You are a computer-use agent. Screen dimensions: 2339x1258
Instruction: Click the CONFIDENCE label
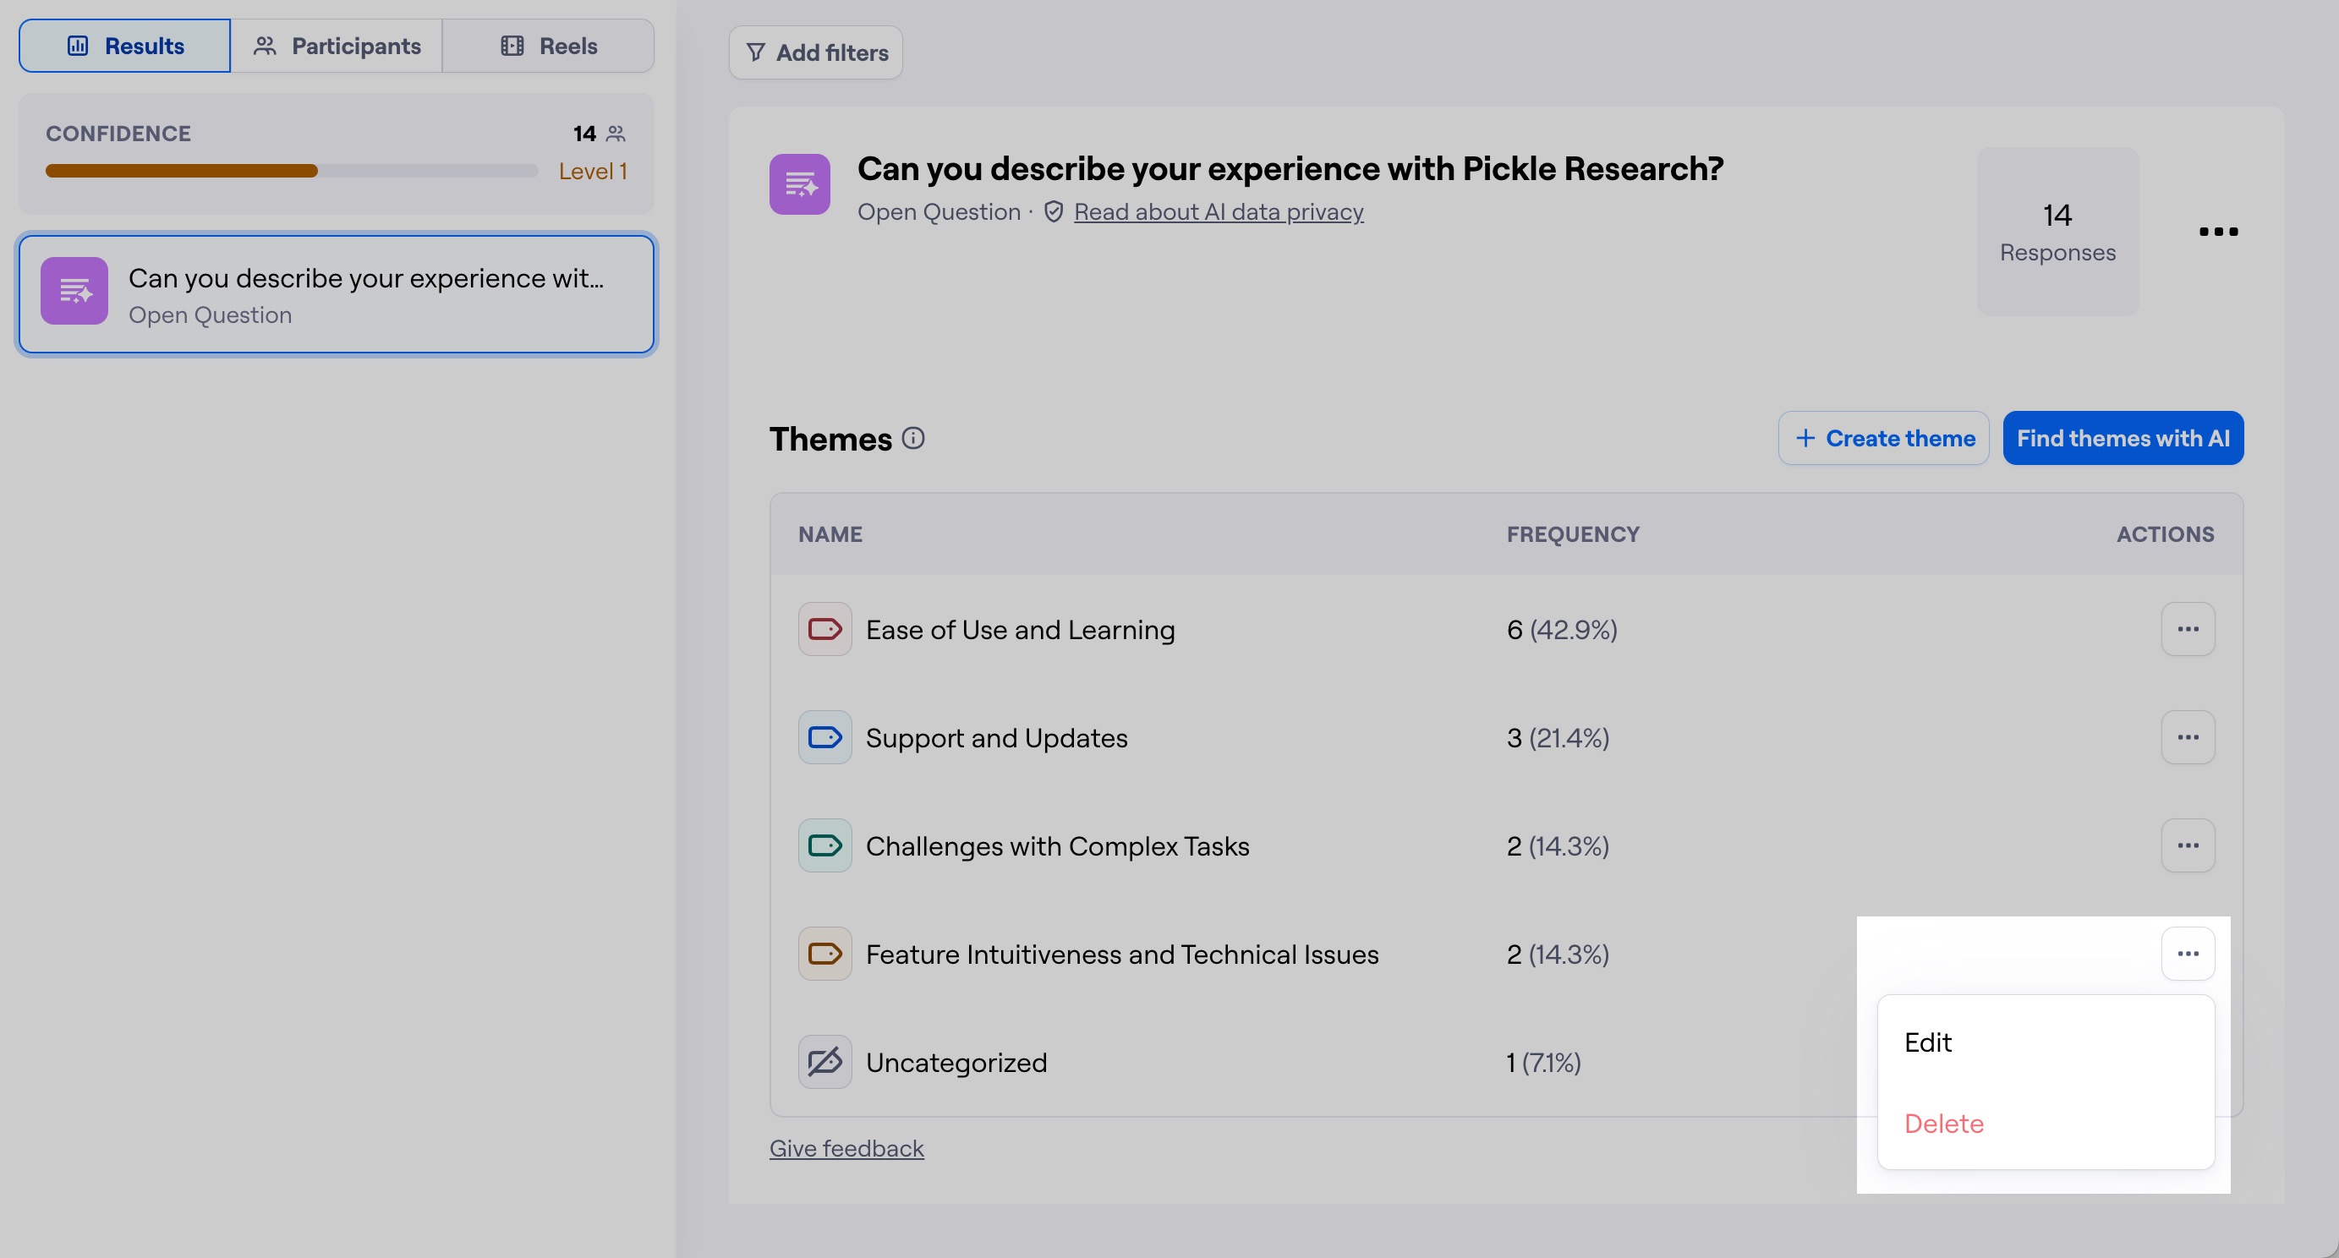pyautogui.click(x=118, y=134)
